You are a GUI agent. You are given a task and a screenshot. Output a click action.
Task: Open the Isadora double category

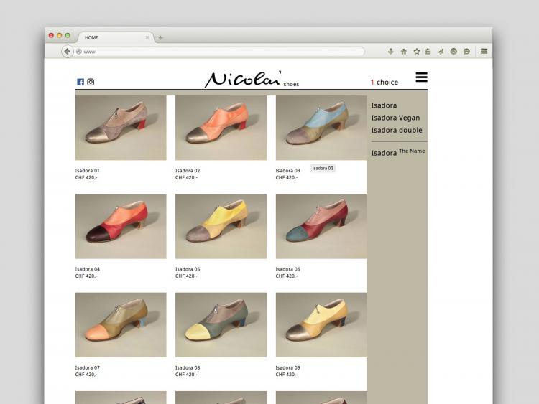point(397,130)
